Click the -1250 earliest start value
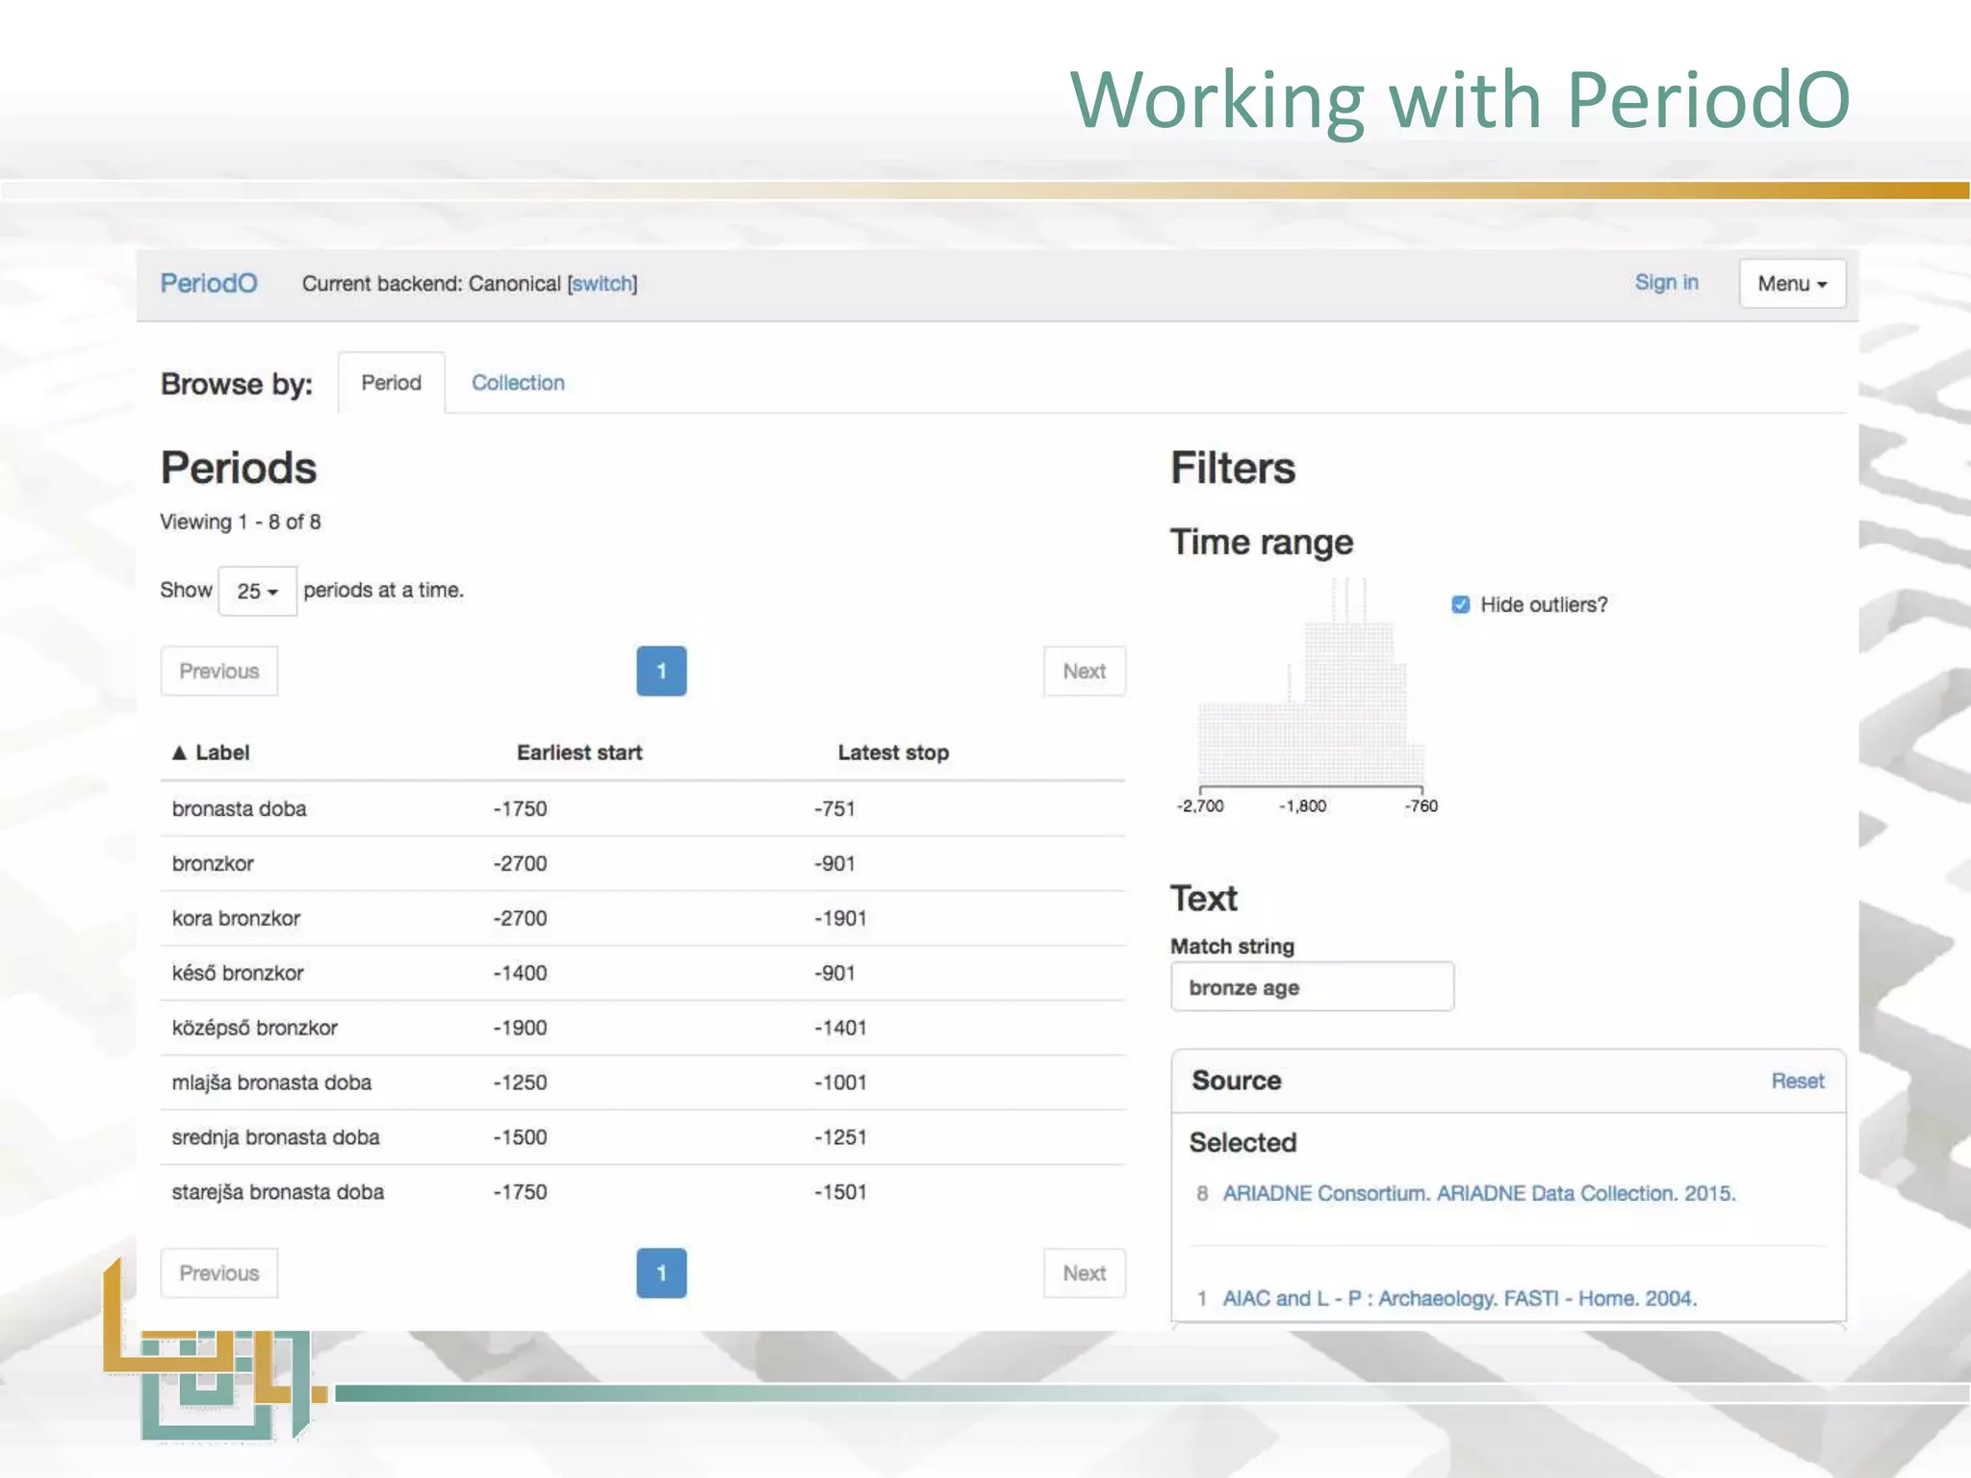Viewport: 1971px width, 1478px height. (x=521, y=1083)
